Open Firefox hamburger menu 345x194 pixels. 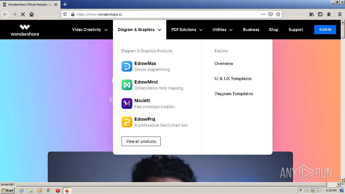(340, 14)
